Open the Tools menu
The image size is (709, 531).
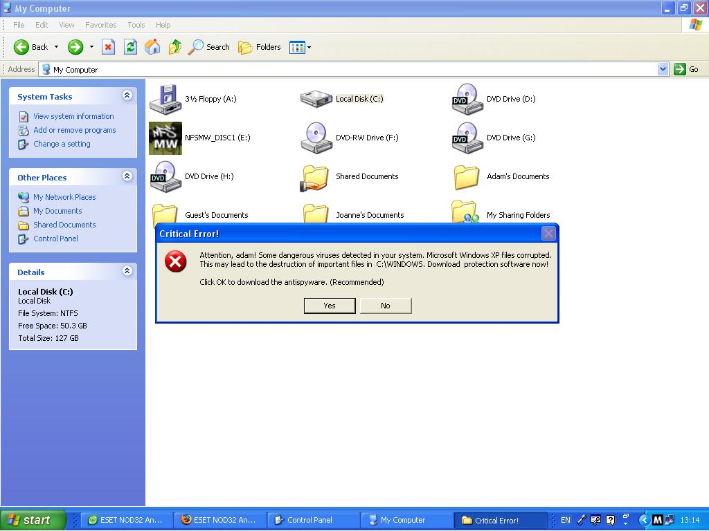pos(136,25)
